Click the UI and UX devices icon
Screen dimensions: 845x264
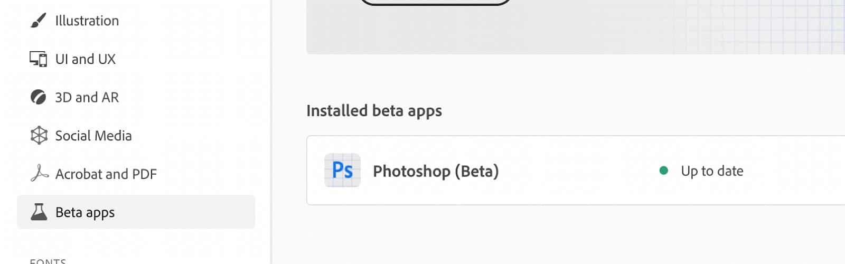click(39, 59)
